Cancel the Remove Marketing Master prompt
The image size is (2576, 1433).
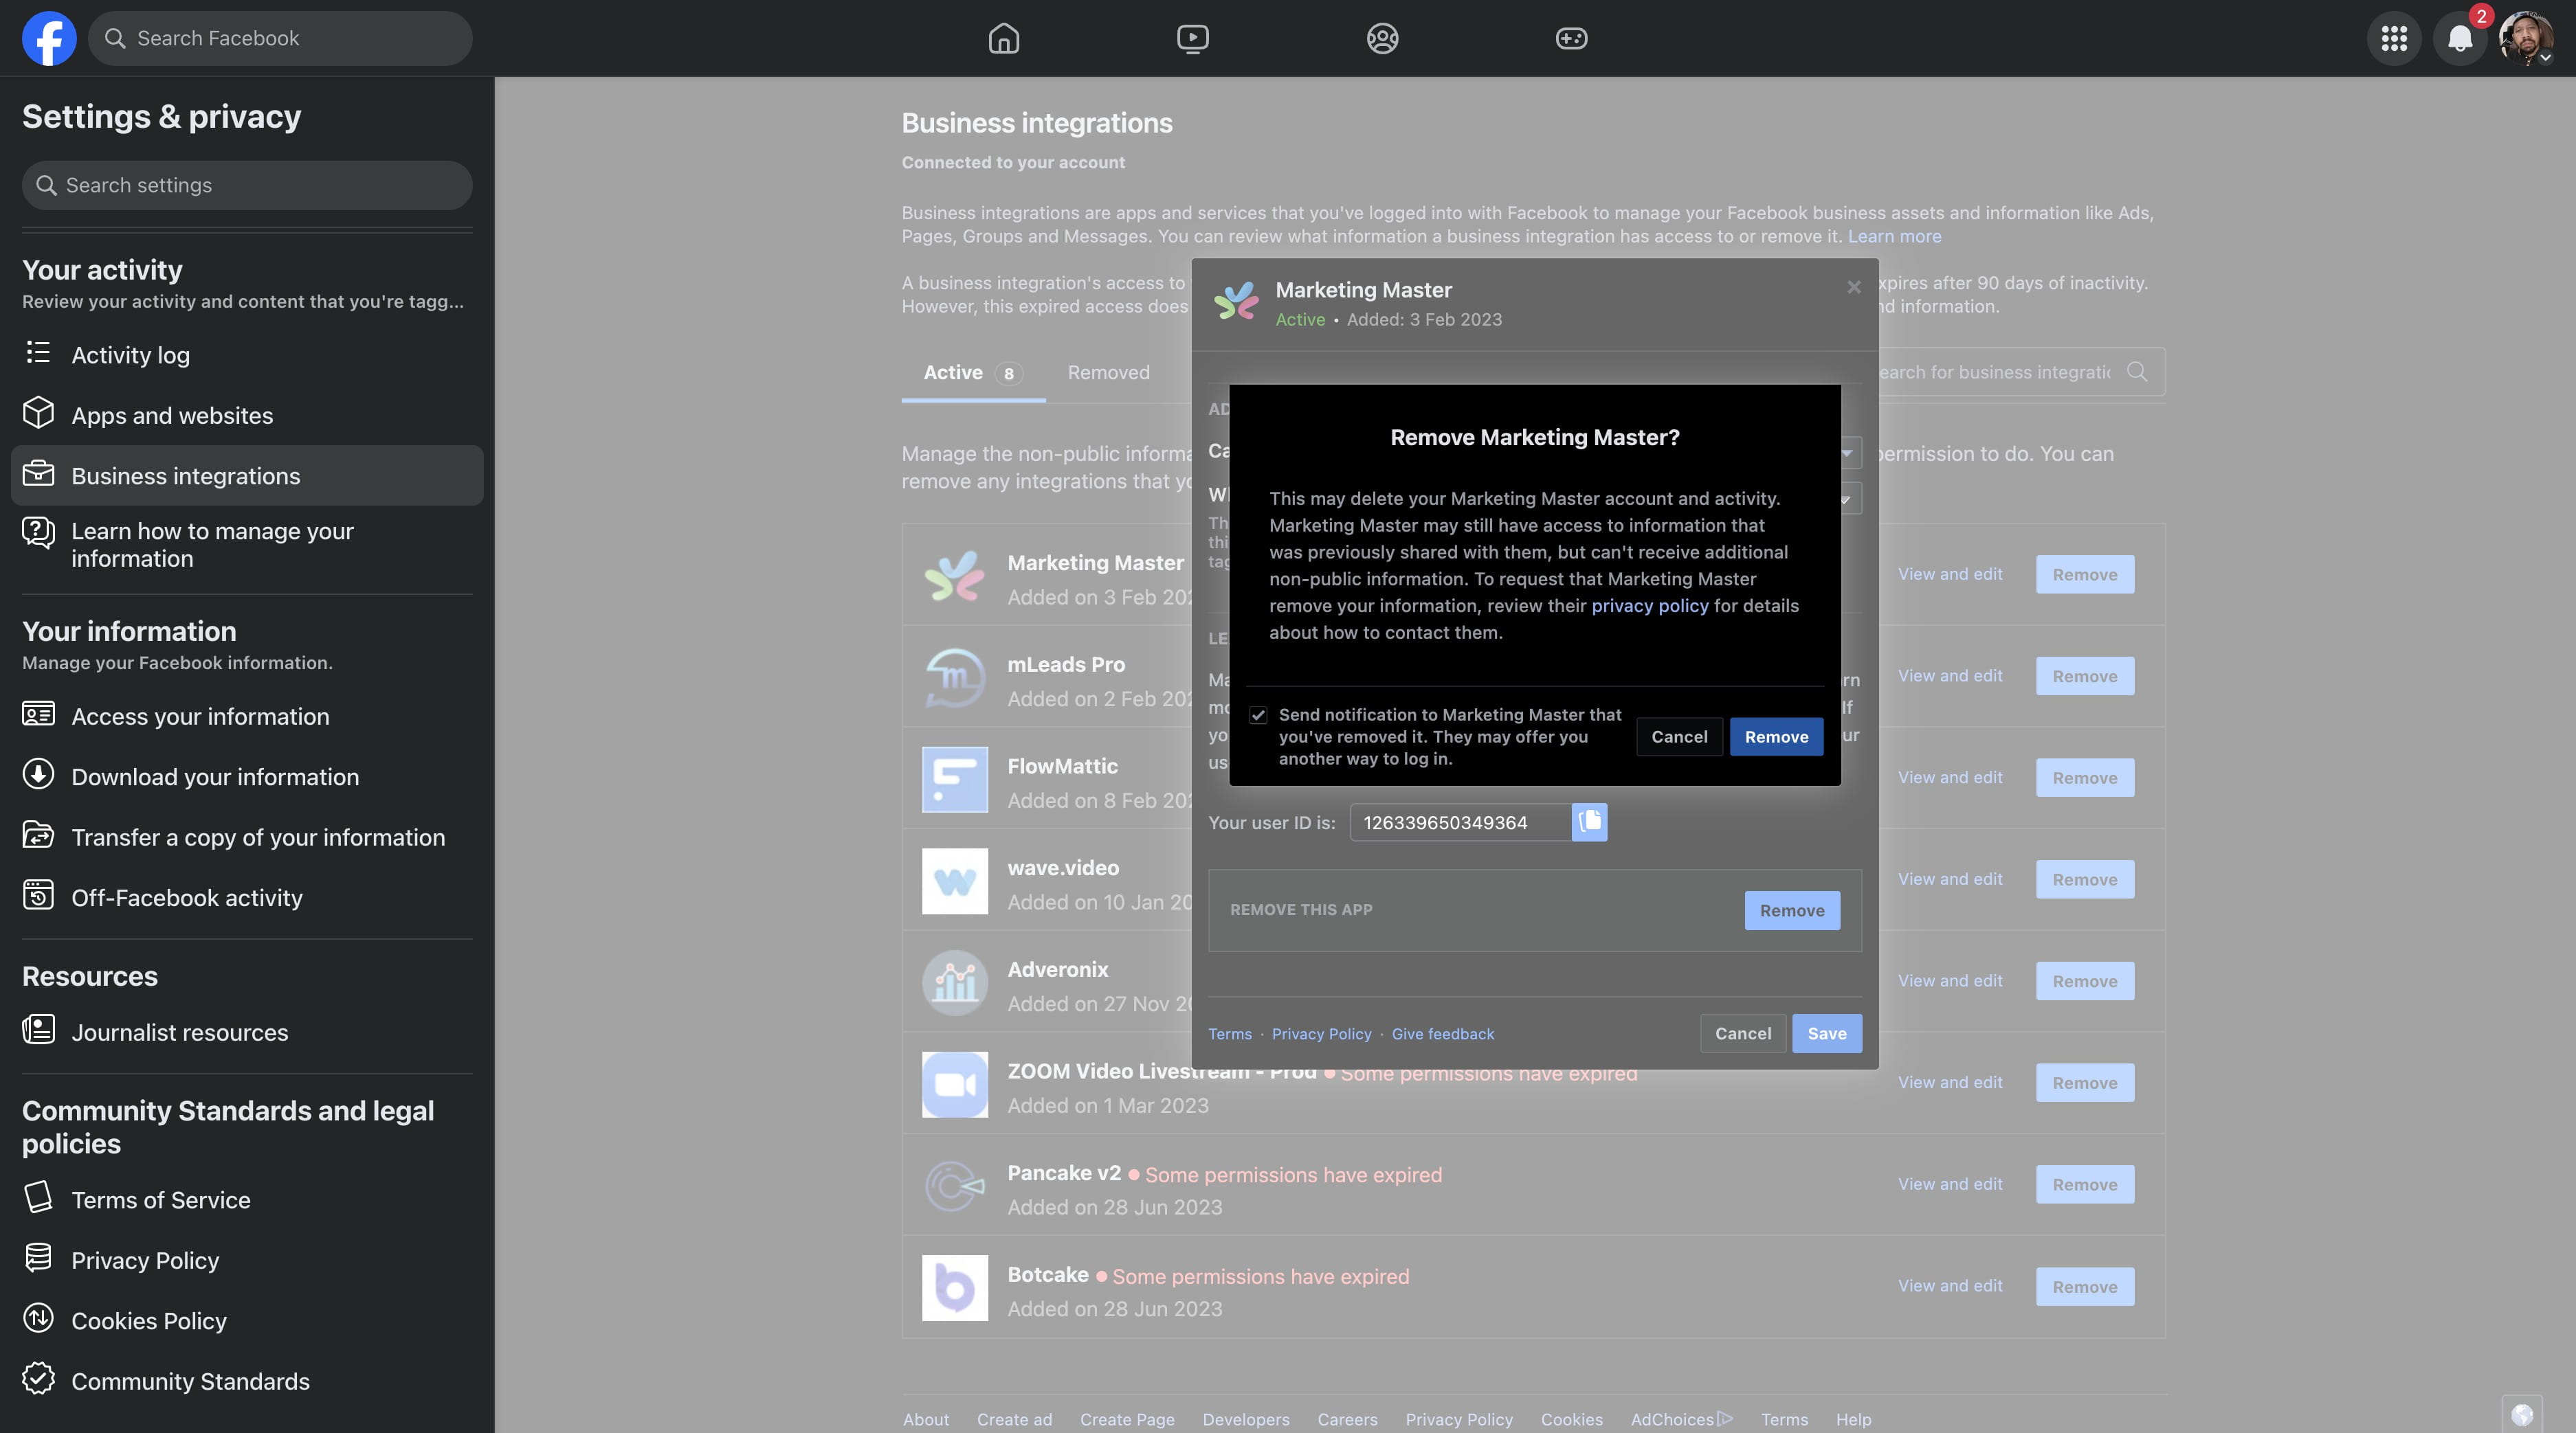click(x=1679, y=736)
